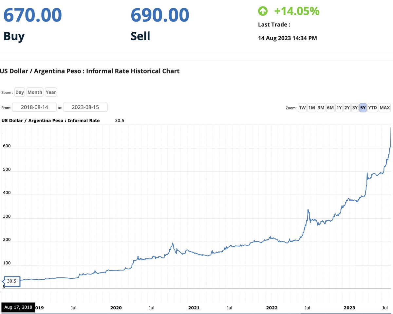The image size is (393, 314).
Task: Click the To date field 2023-08-15
Action: [x=85, y=107]
